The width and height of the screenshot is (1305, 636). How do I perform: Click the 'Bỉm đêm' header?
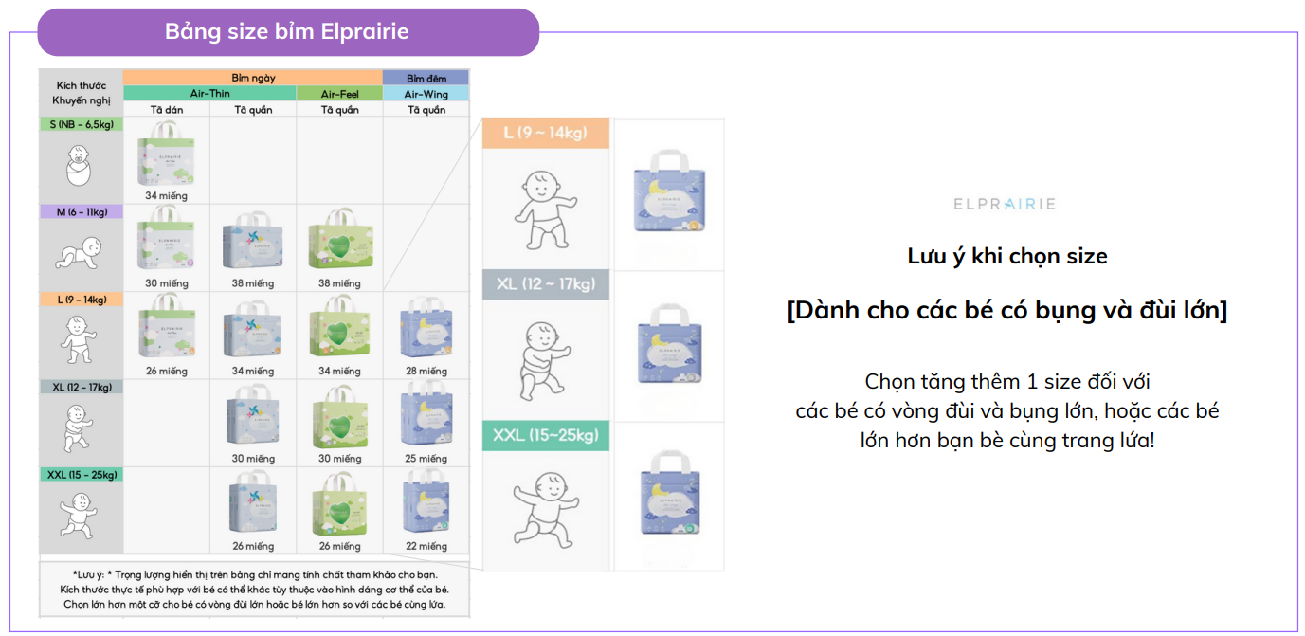(x=426, y=78)
